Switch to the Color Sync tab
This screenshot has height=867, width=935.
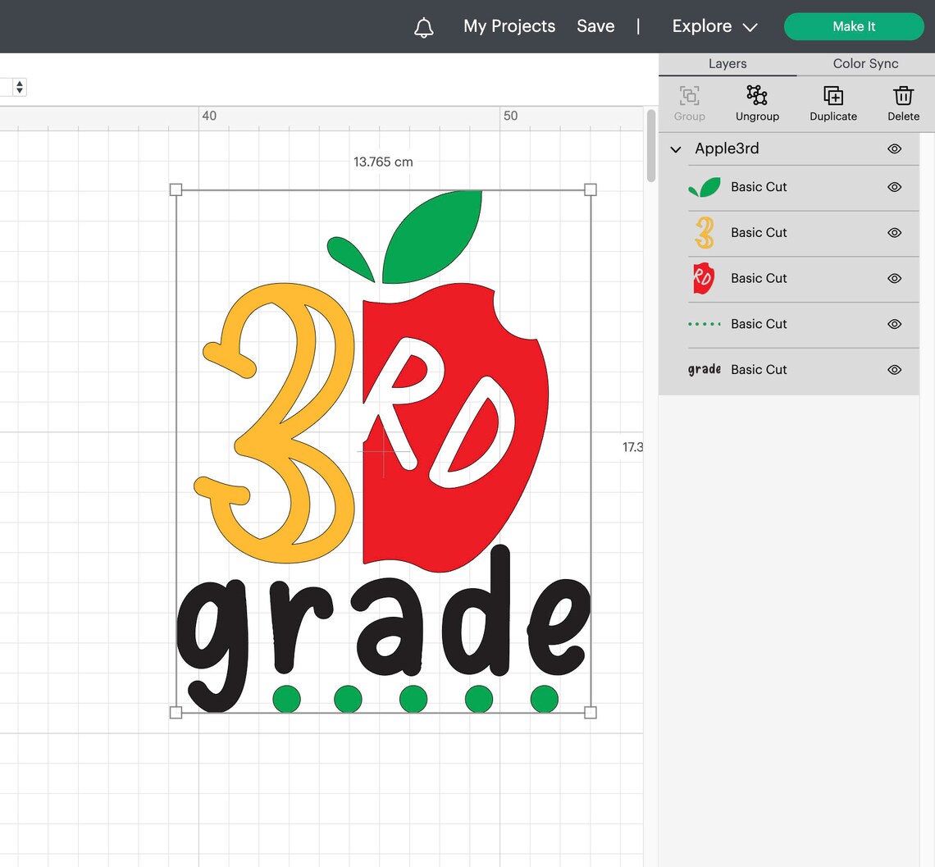[x=864, y=63]
